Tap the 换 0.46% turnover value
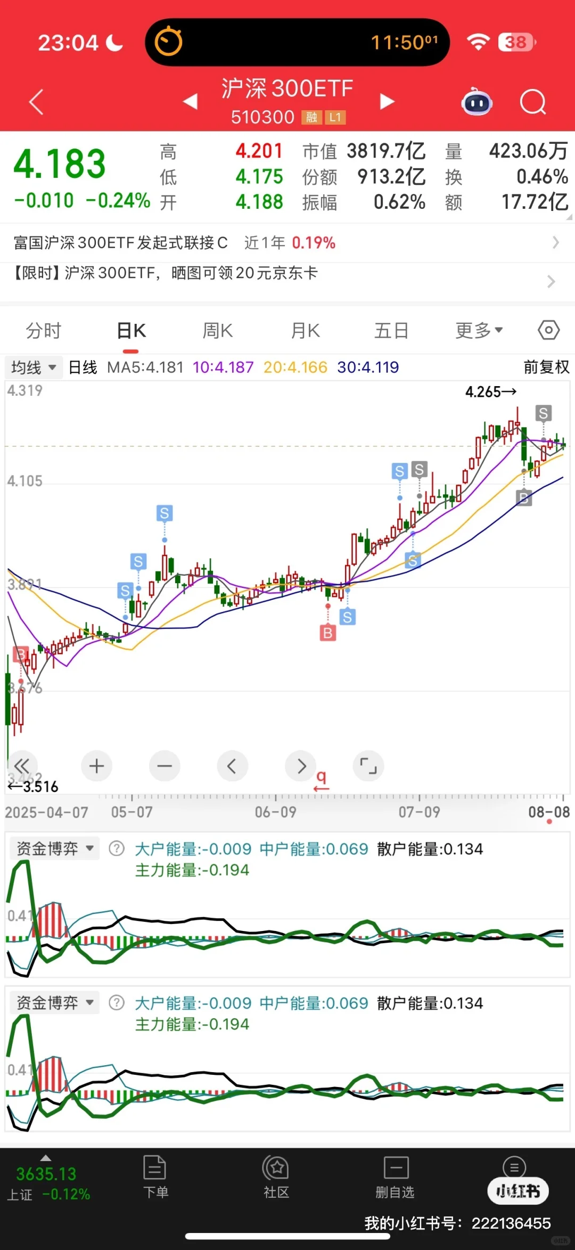 point(507,177)
